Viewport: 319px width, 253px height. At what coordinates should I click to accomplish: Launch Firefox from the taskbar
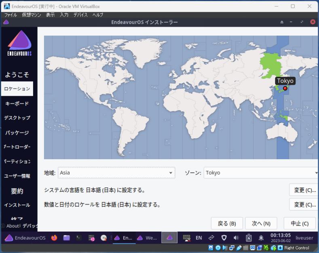(54, 238)
